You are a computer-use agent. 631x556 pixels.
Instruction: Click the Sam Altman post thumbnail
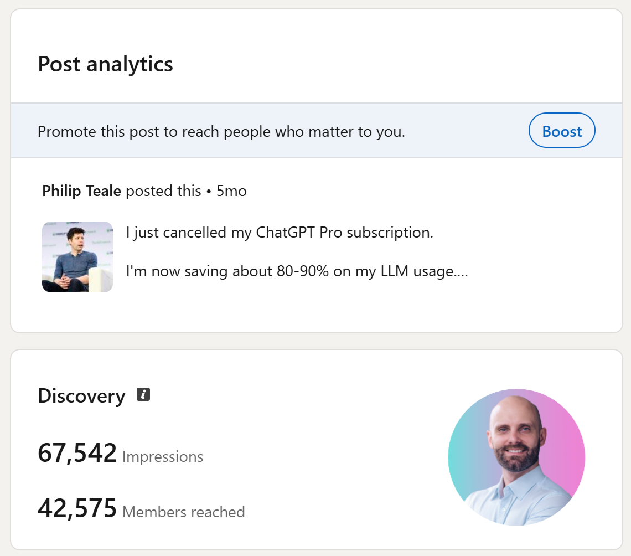77,256
